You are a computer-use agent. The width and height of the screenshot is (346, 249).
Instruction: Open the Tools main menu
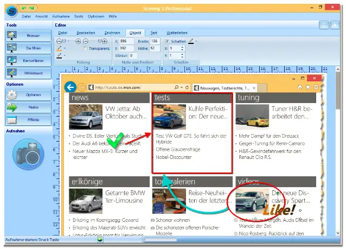click(x=79, y=16)
